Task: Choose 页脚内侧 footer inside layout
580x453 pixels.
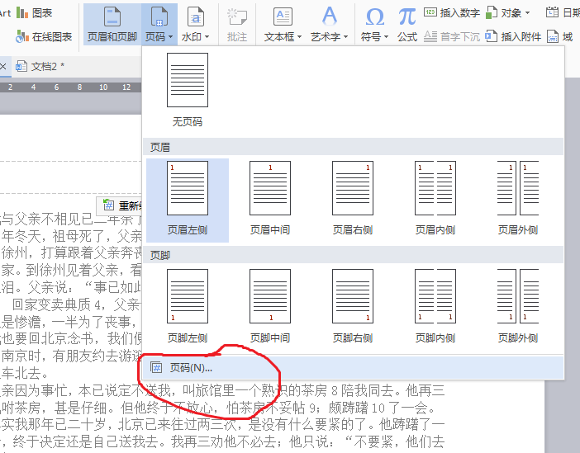Action: [435, 308]
